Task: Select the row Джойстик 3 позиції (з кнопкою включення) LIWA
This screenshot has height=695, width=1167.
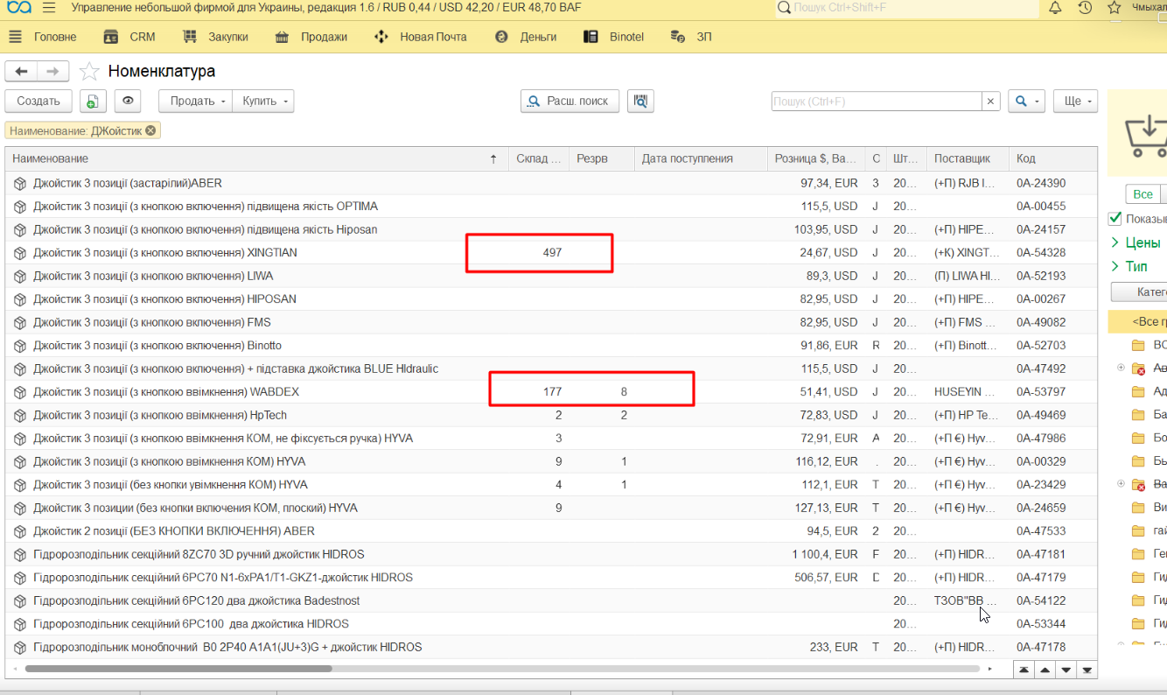Action: point(551,276)
